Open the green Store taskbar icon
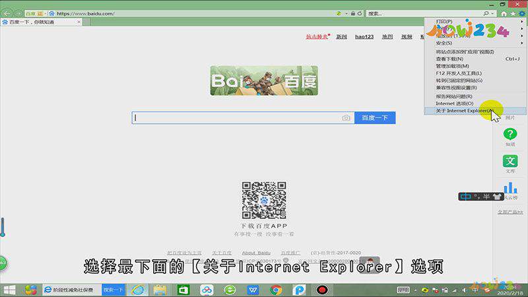 point(183,290)
